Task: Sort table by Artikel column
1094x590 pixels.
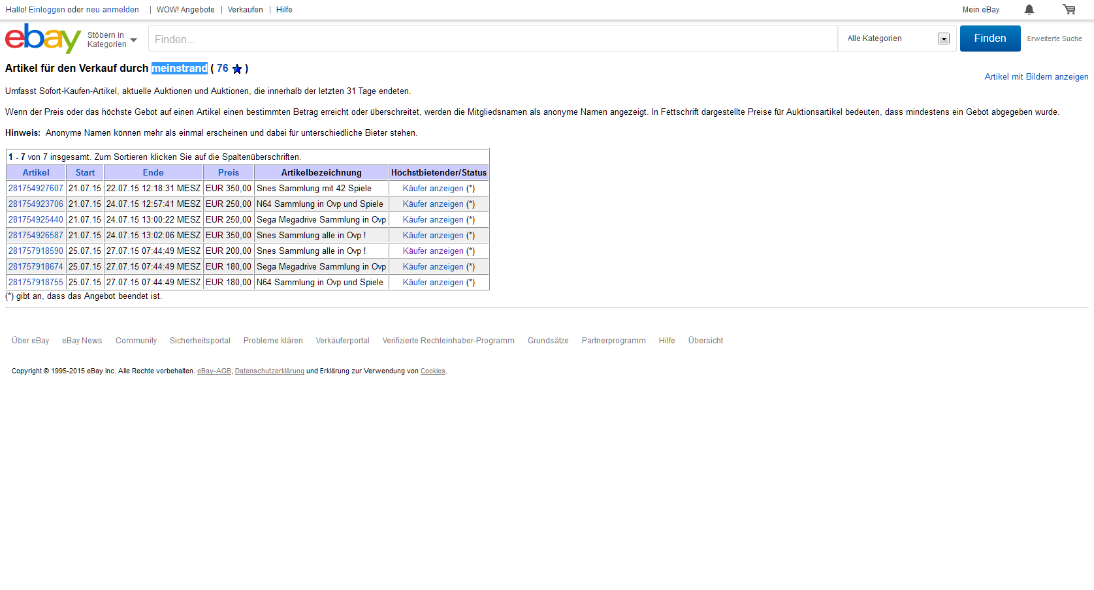Action: tap(36, 172)
